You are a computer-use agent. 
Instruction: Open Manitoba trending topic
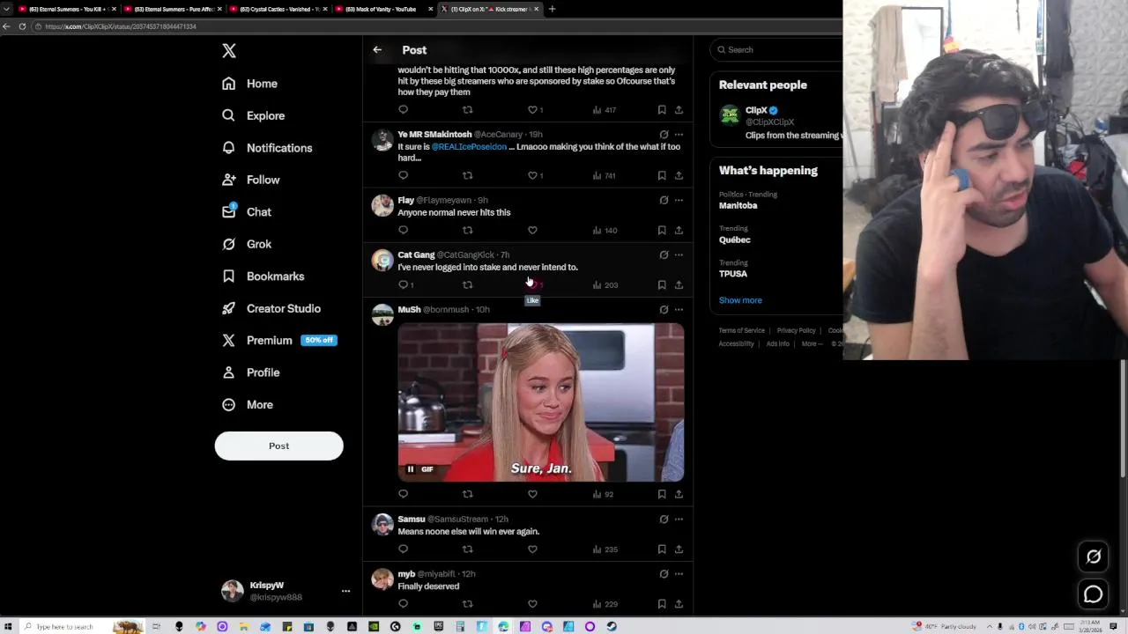click(738, 206)
